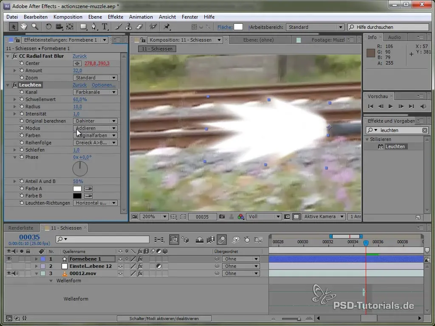Open the 200% magnification dropdown
The image size is (435, 326).
point(153,217)
